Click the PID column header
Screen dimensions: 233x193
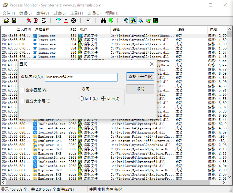(x=72, y=29)
